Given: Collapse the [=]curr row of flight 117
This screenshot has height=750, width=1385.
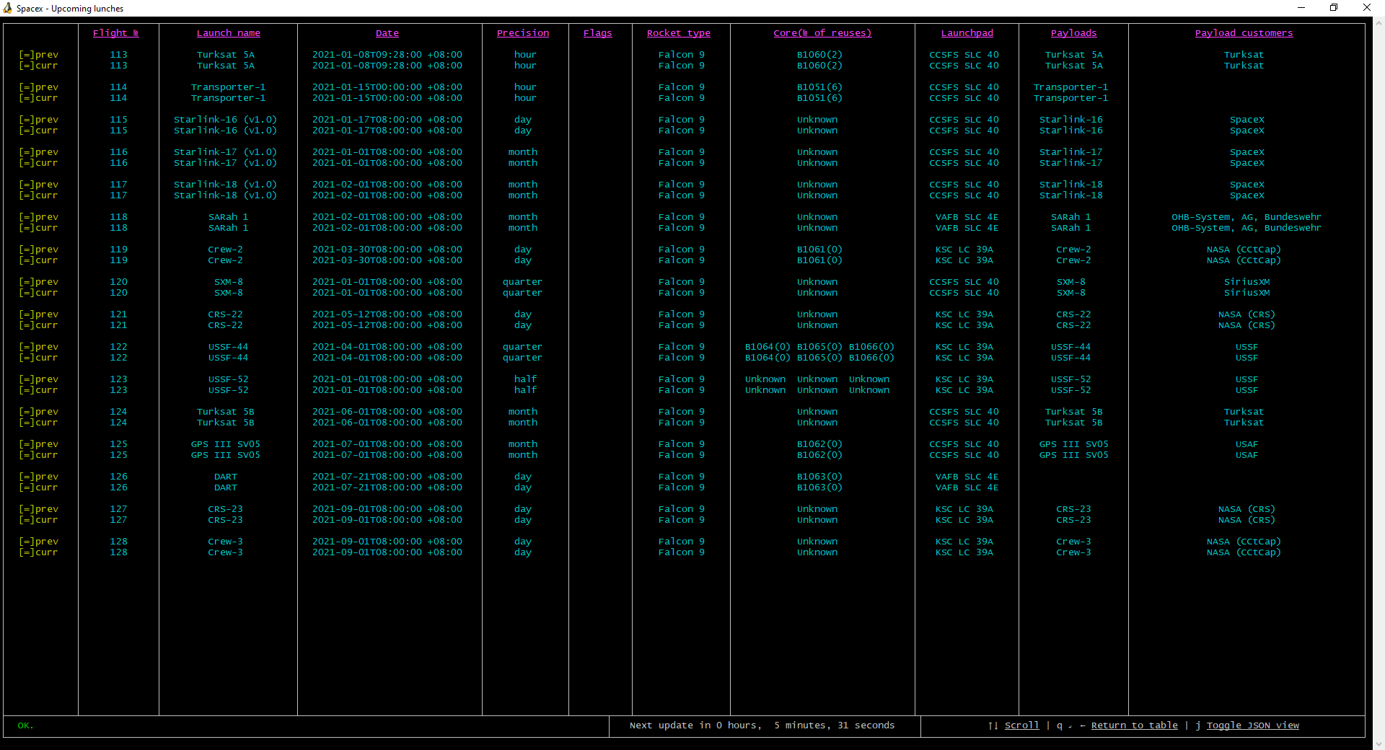Looking at the screenshot, I should click(x=38, y=195).
